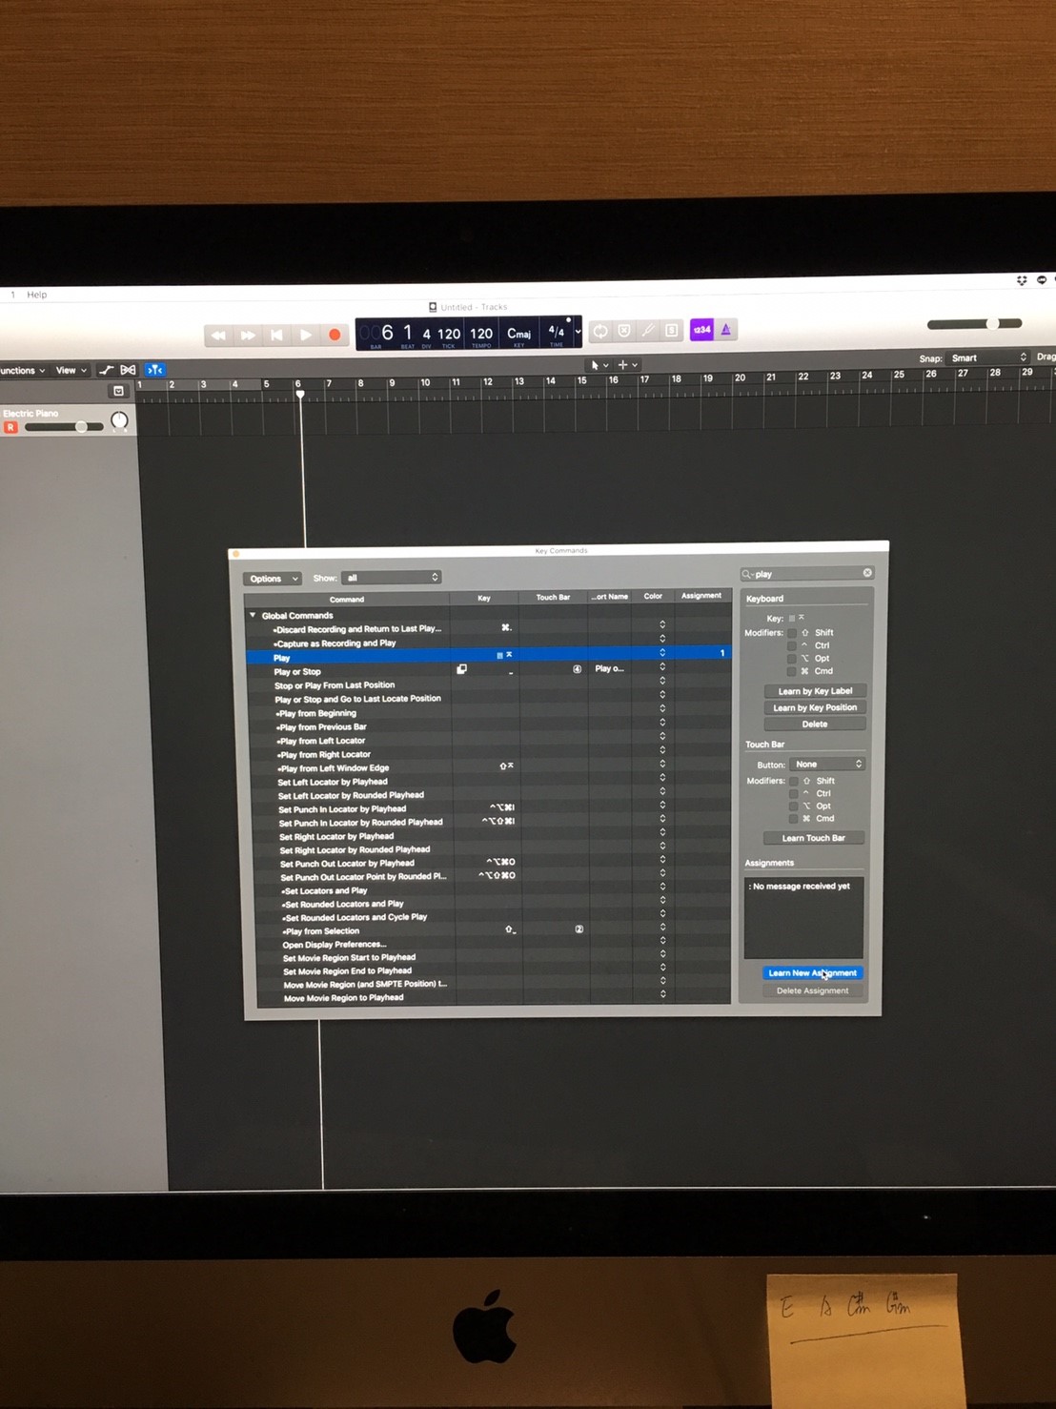Screen dimensions: 1056x1409
Task: Toggle the Automation curve button
Action: click(106, 370)
